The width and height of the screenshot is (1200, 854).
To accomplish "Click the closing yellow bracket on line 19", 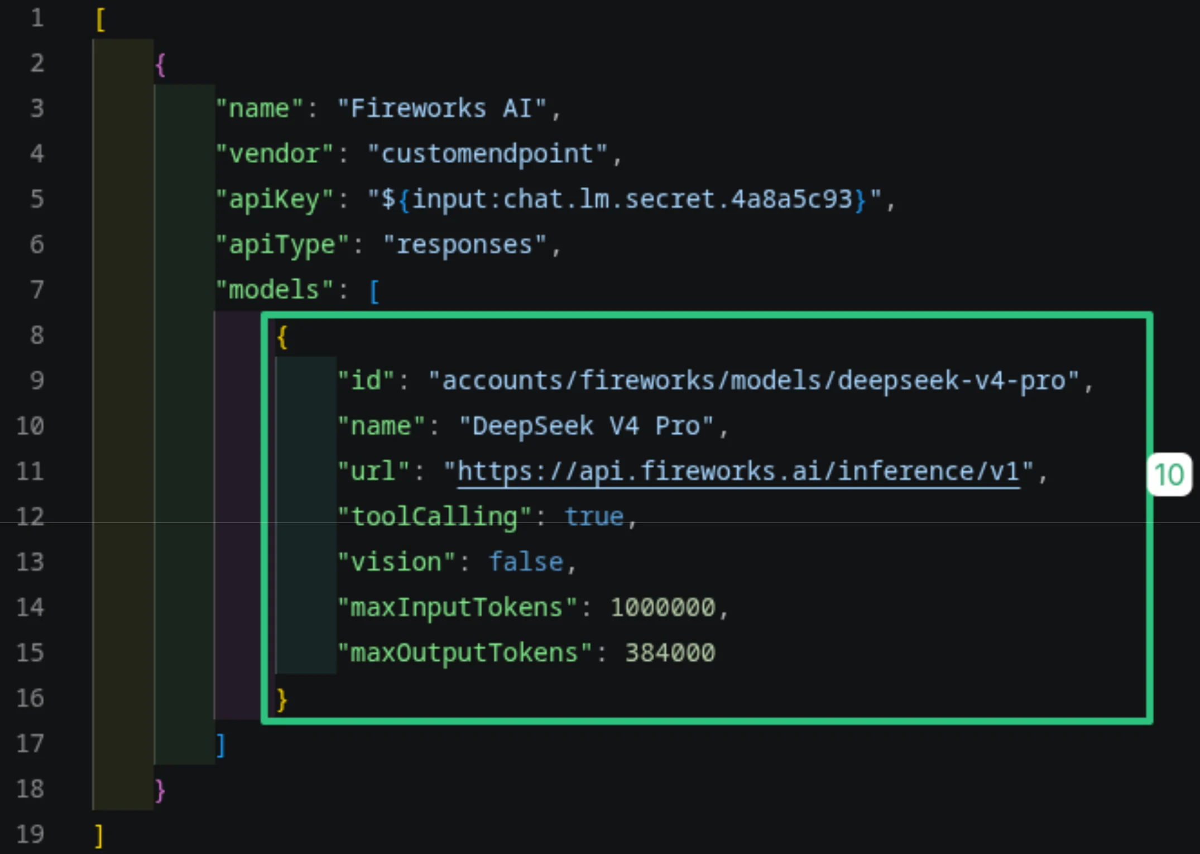I will coord(99,836).
